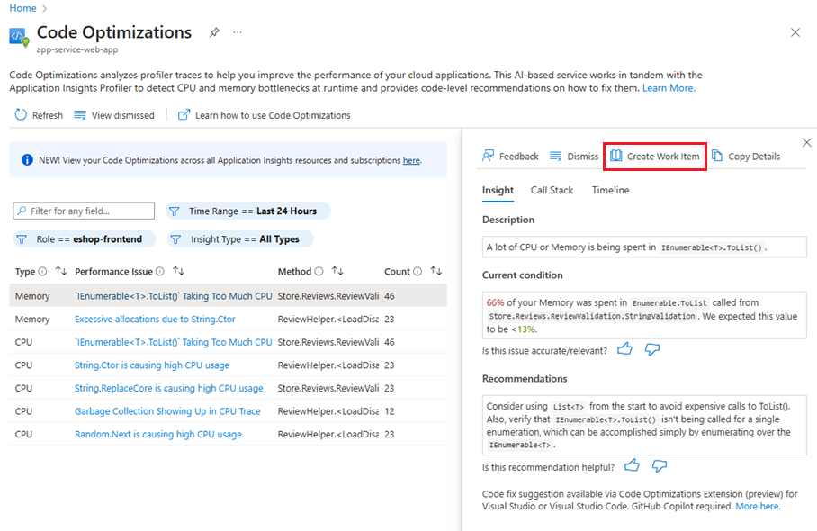The height and width of the screenshot is (531, 817).
Task: Click the pin icon next to Code Optimizations
Action: point(214,32)
